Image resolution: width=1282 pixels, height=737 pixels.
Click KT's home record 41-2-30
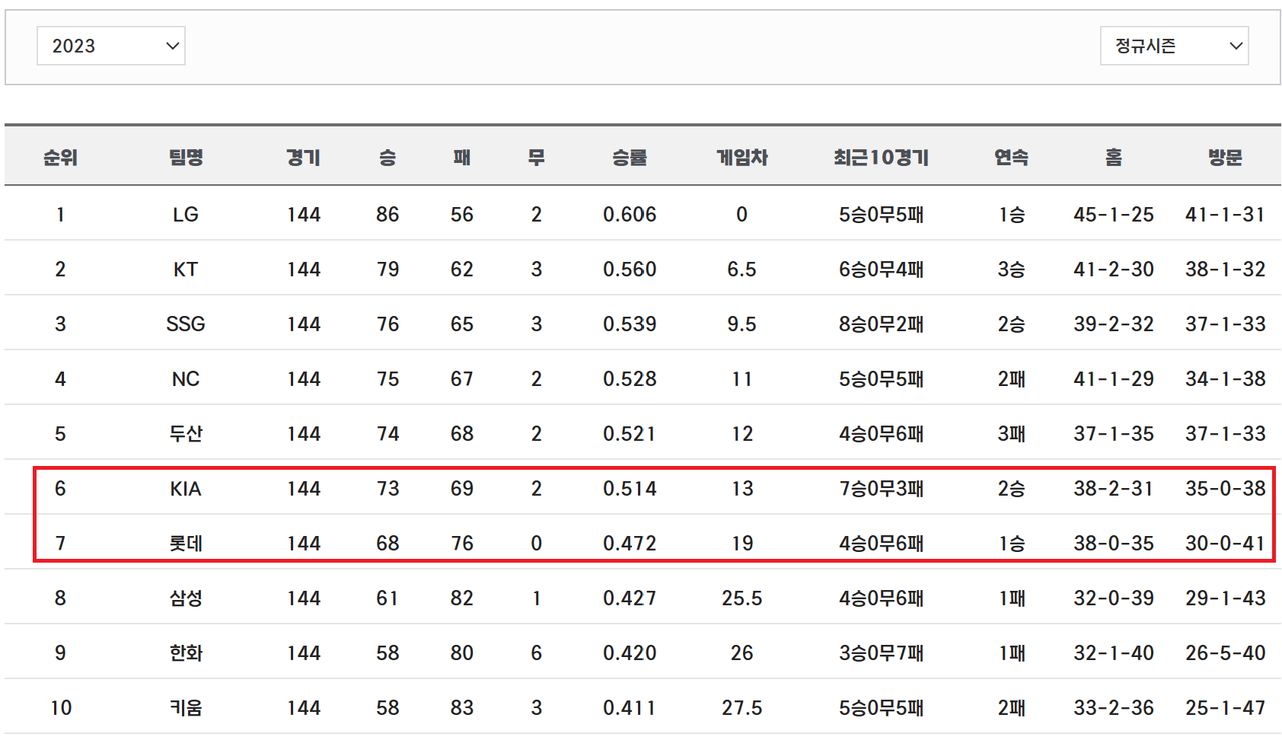click(1114, 270)
